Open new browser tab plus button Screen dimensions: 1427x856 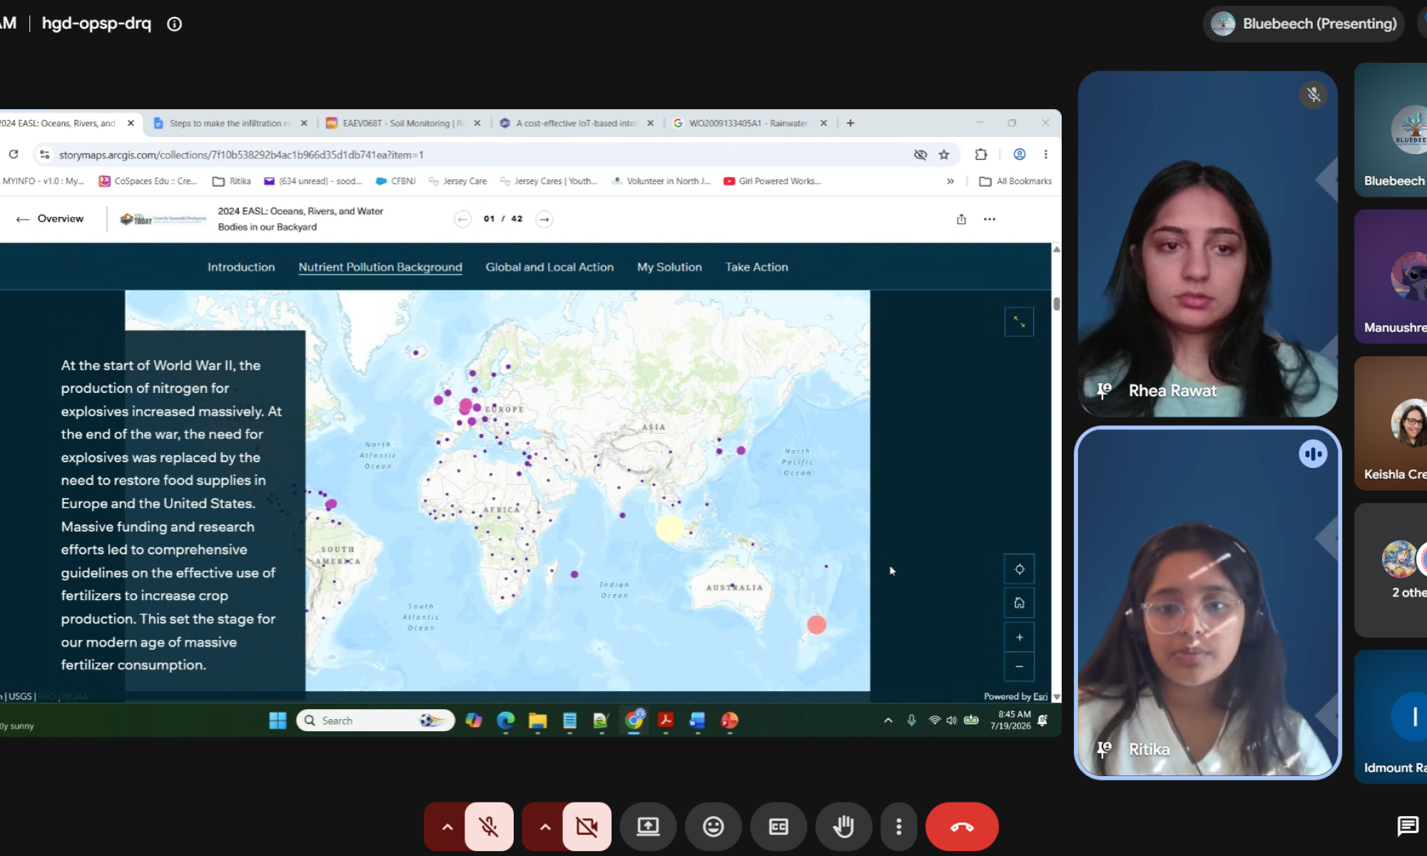pos(850,123)
